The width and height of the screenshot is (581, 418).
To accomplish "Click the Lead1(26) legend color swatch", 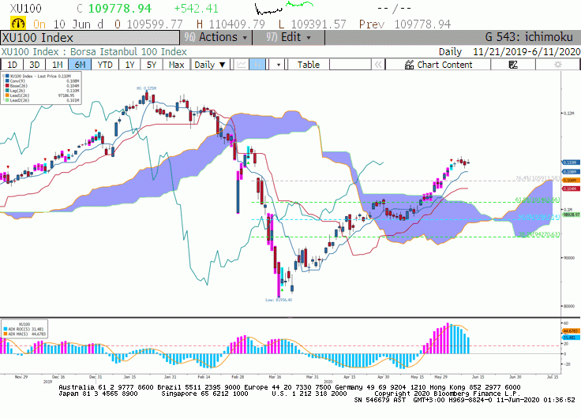I will pos(7,95).
